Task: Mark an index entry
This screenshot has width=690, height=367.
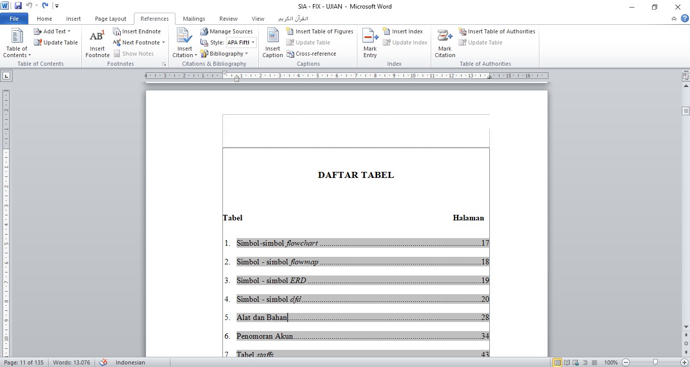Action: [370, 43]
